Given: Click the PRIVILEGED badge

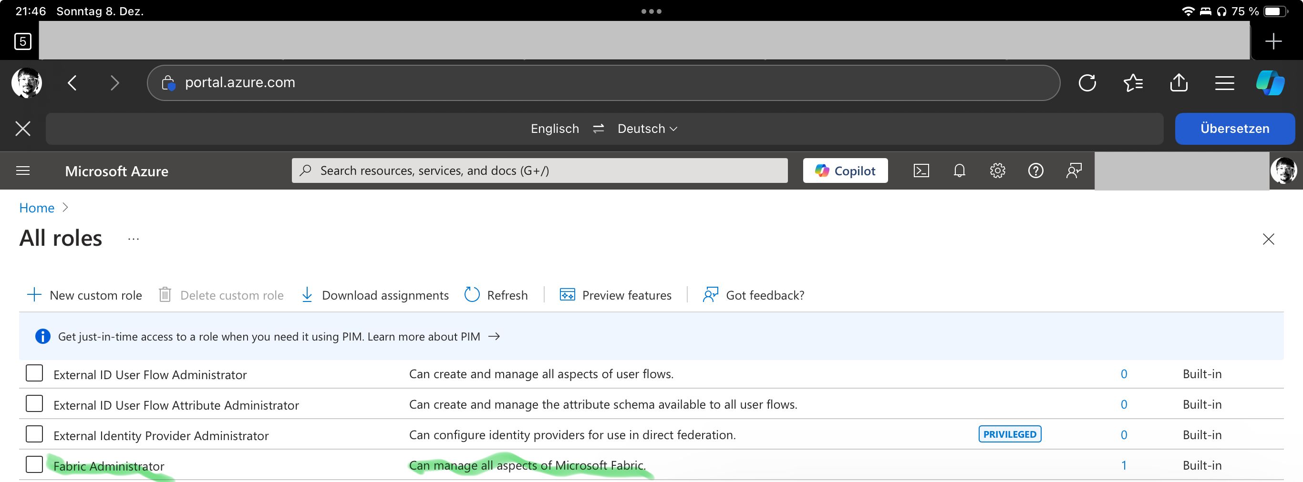Looking at the screenshot, I should [1010, 434].
